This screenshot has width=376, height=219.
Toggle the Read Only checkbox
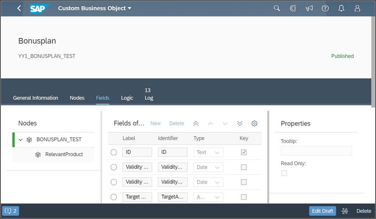coord(284,173)
